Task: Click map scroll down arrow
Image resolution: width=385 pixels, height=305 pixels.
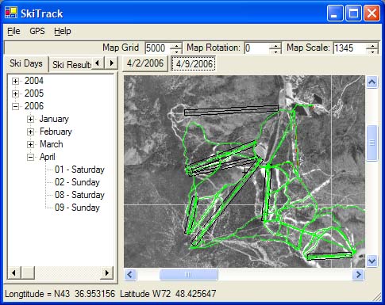Action: 372,261
